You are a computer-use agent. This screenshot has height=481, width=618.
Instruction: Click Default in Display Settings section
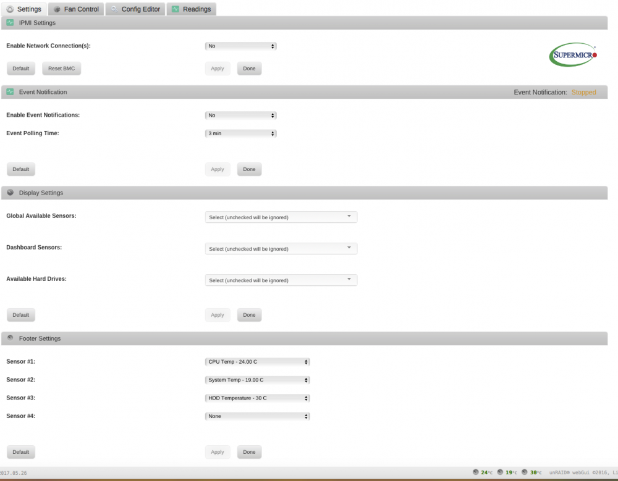(21, 315)
